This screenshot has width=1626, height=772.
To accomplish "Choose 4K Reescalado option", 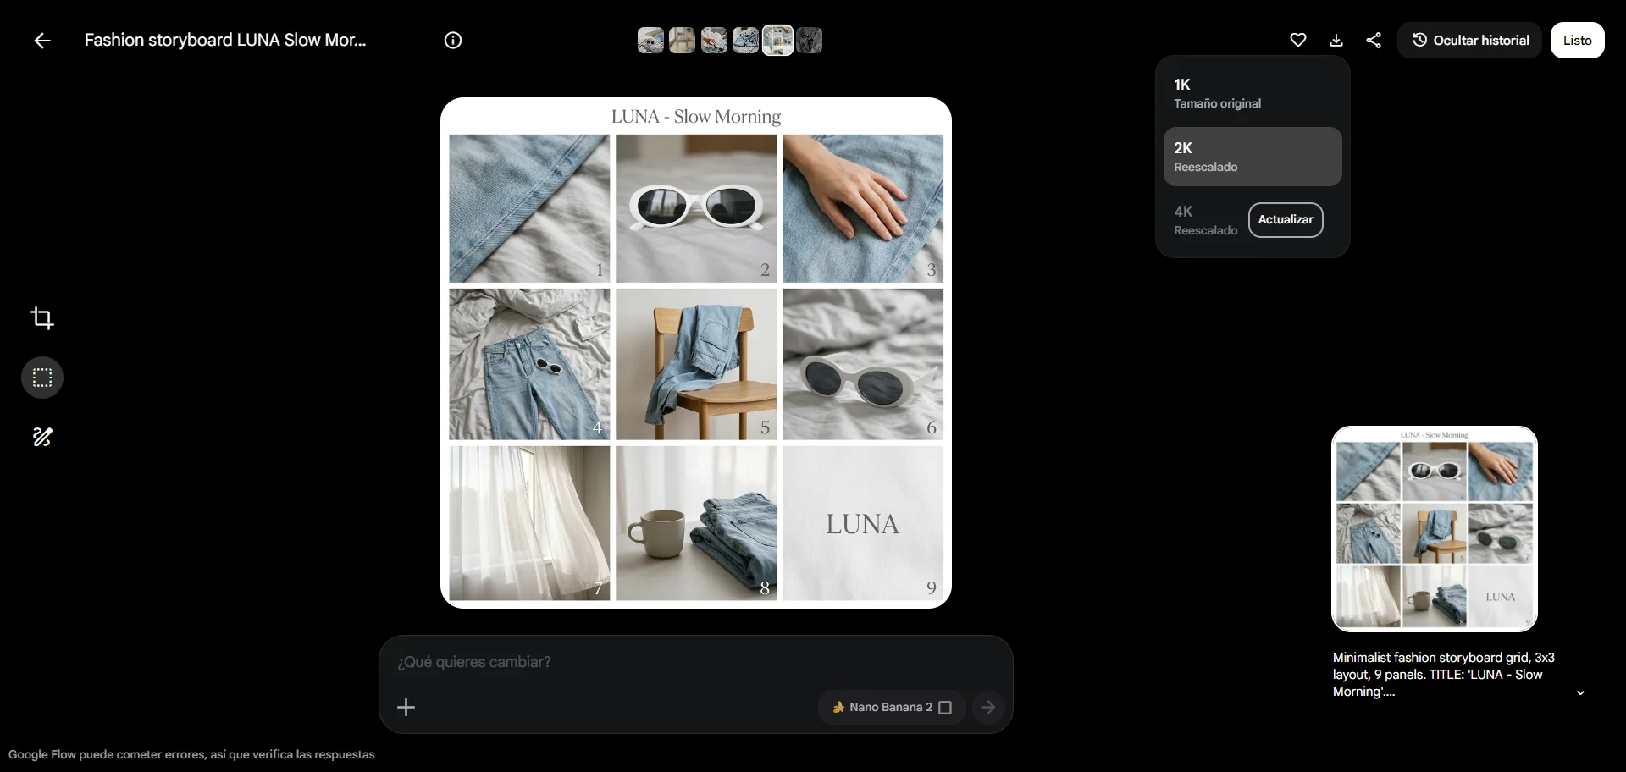I will [x=1205, y=220].
